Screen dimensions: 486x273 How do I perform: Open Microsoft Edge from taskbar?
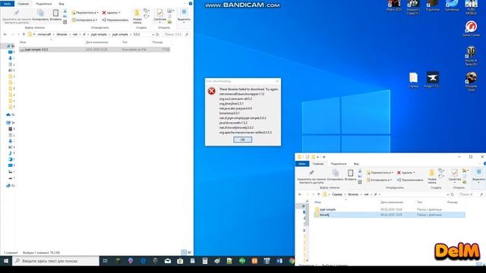[143, 261]
